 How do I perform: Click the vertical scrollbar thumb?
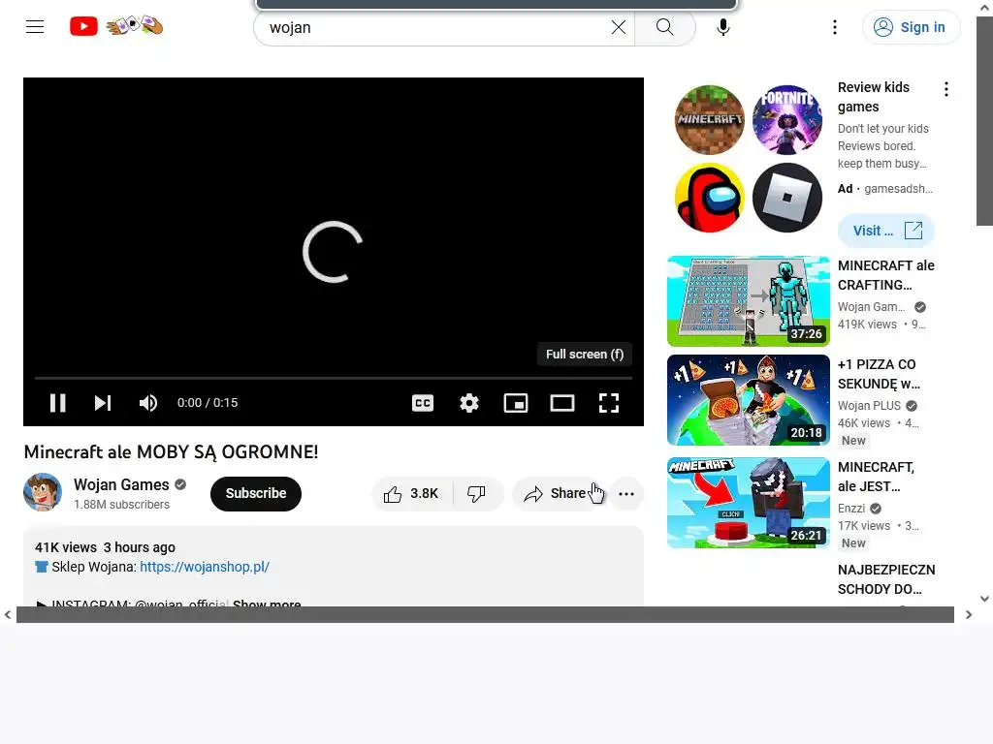pyautogui.click(x=984, y=120)
